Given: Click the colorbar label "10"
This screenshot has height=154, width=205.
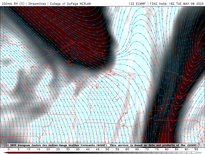Looking at the screenshot, I should click(x=28, y=149).
